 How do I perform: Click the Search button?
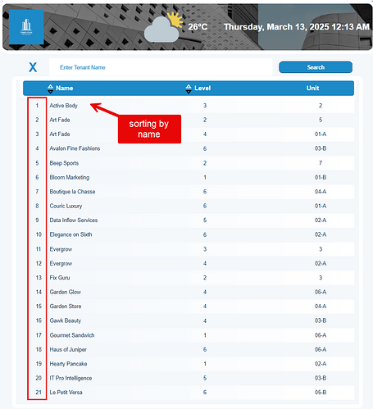click(x=316, y=67)
